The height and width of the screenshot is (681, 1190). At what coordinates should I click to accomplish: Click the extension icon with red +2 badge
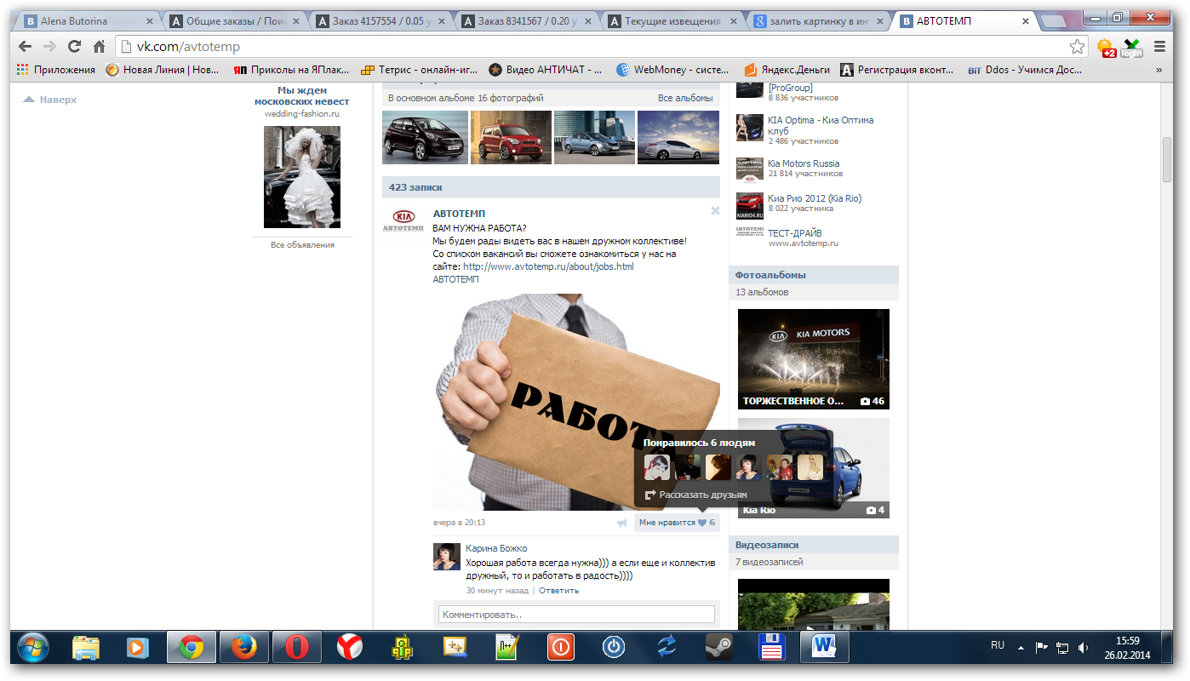(x=1106, y=48)
